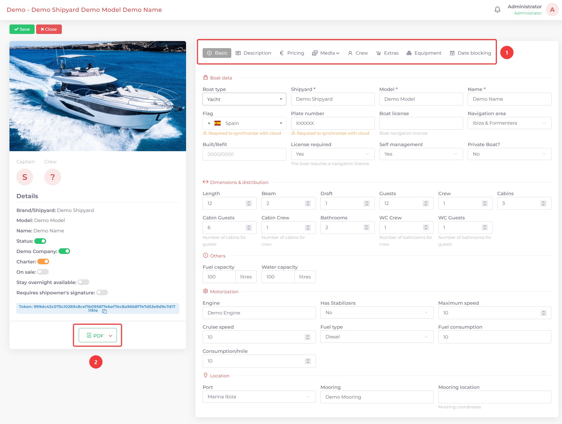Clear the Spain flag selection
This screenshot has height=424, width=562.
pos(209,123)
